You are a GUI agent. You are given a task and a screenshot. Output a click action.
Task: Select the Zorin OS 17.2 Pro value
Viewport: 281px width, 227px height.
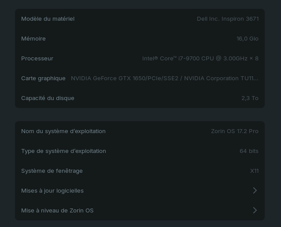tap(234, 131)
